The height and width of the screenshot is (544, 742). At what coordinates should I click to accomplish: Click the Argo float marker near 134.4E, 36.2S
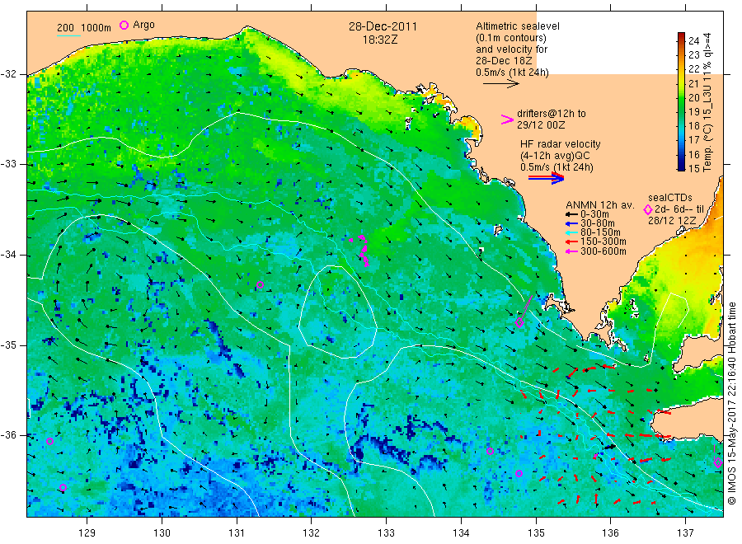(x=491, y=452)
